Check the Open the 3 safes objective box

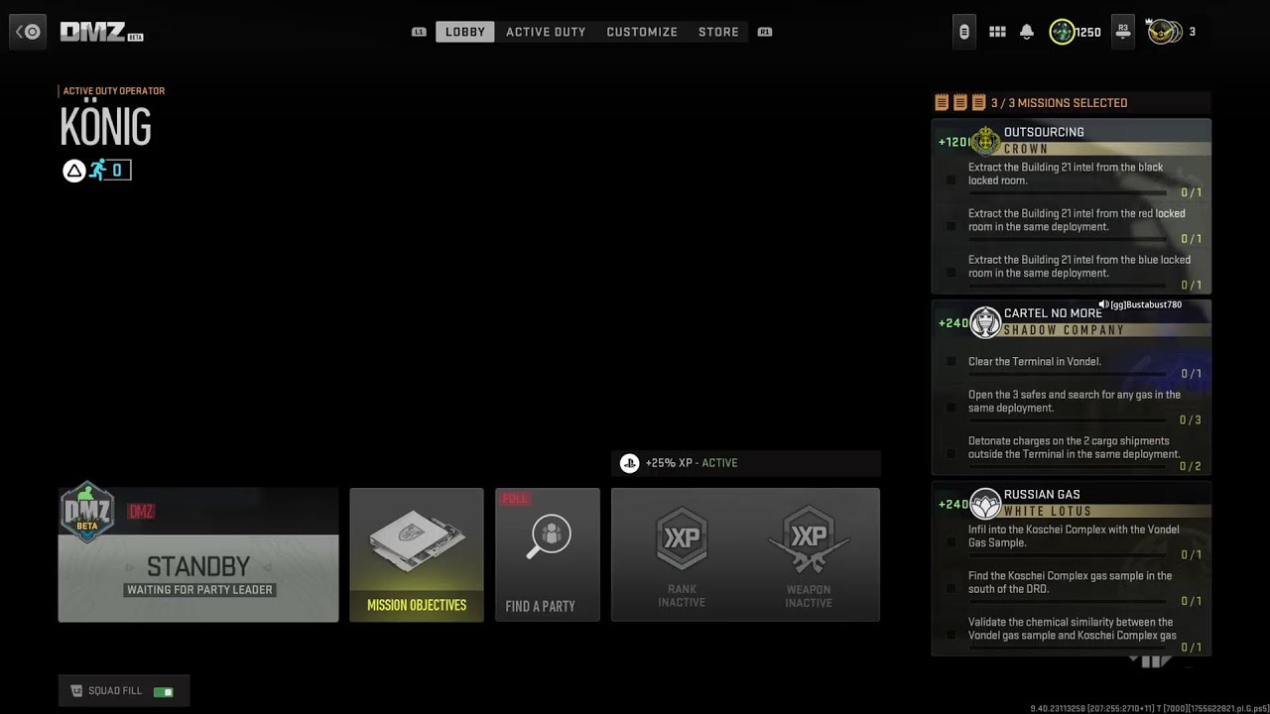[951, 408]
